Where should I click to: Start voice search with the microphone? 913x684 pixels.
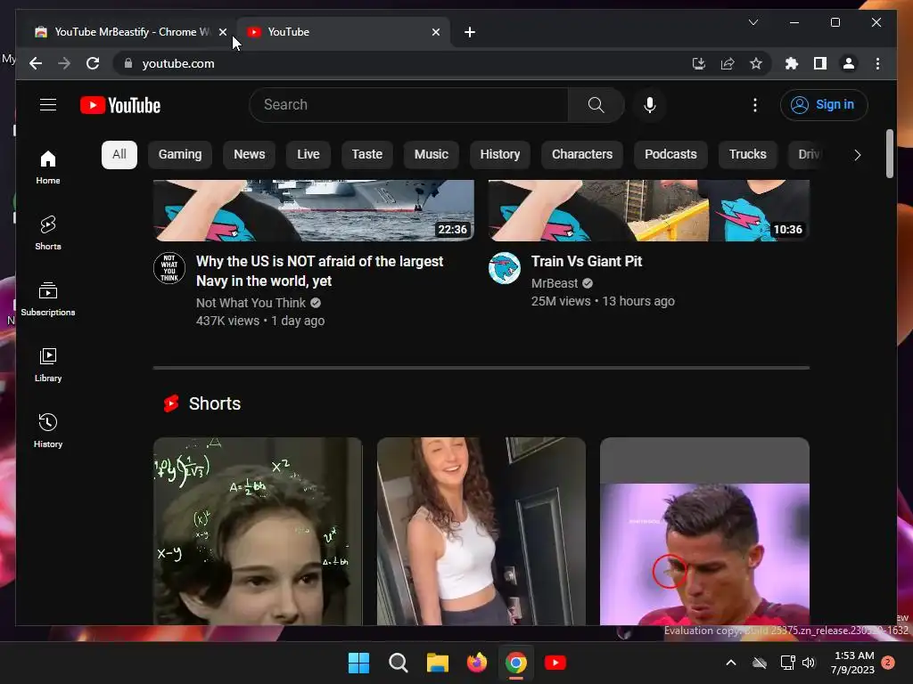(650, 105)
